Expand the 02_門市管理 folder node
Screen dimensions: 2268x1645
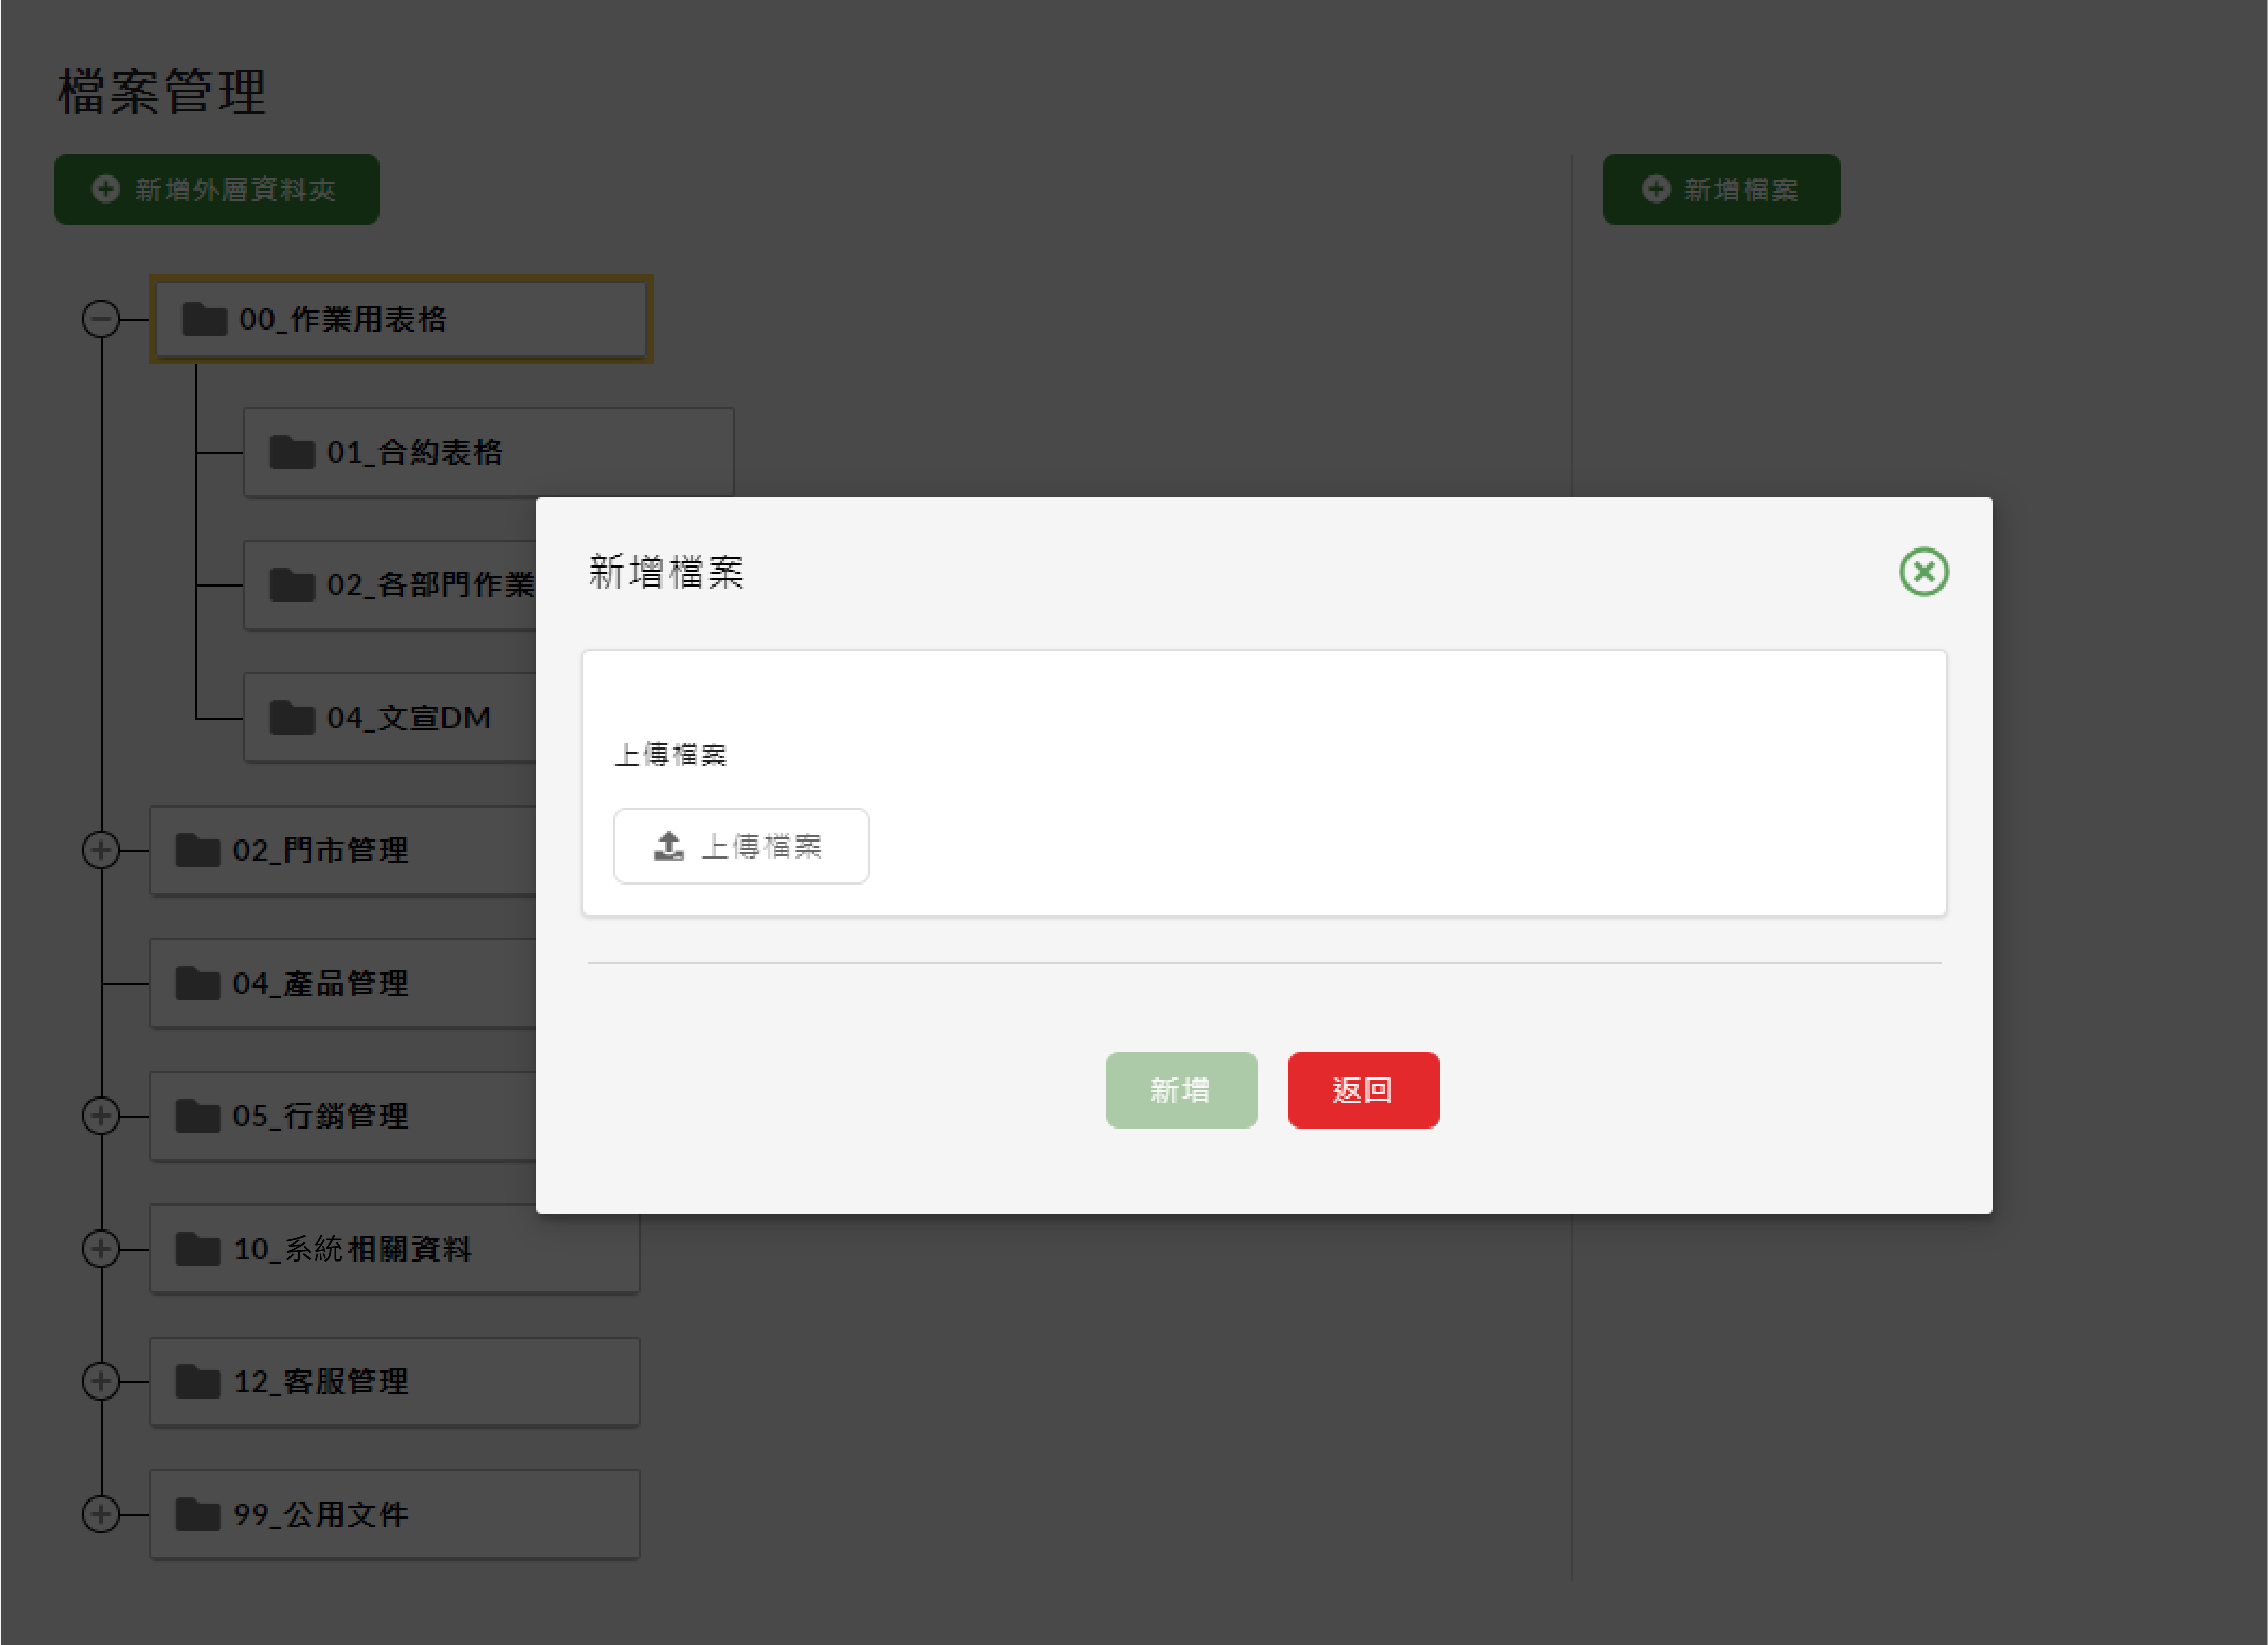coord(101,850)
